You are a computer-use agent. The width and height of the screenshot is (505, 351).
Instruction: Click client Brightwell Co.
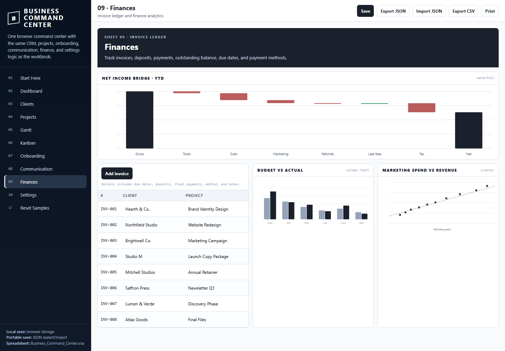pyautogui.click(x=138, y=240)
